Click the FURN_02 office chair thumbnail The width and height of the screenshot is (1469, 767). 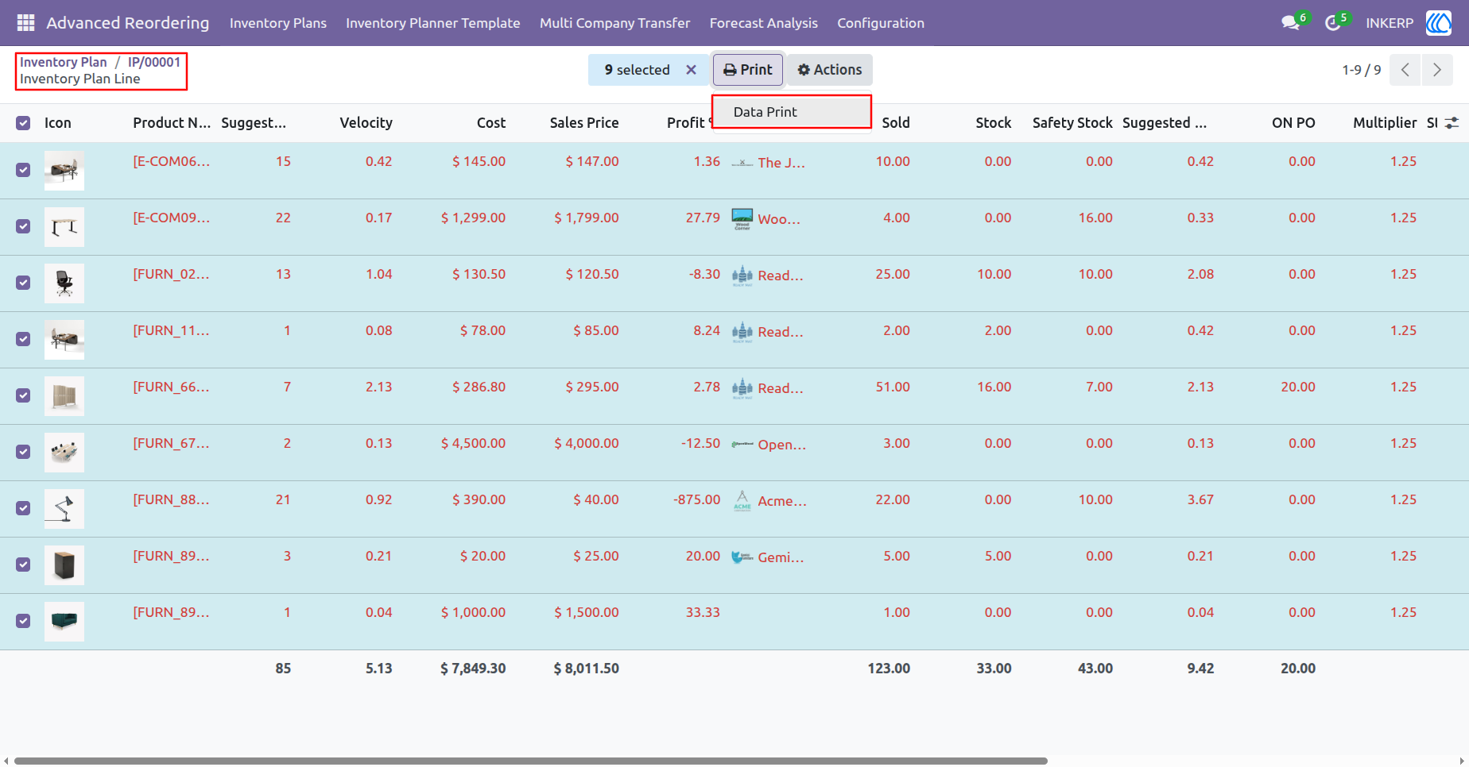tap(64, 283)
